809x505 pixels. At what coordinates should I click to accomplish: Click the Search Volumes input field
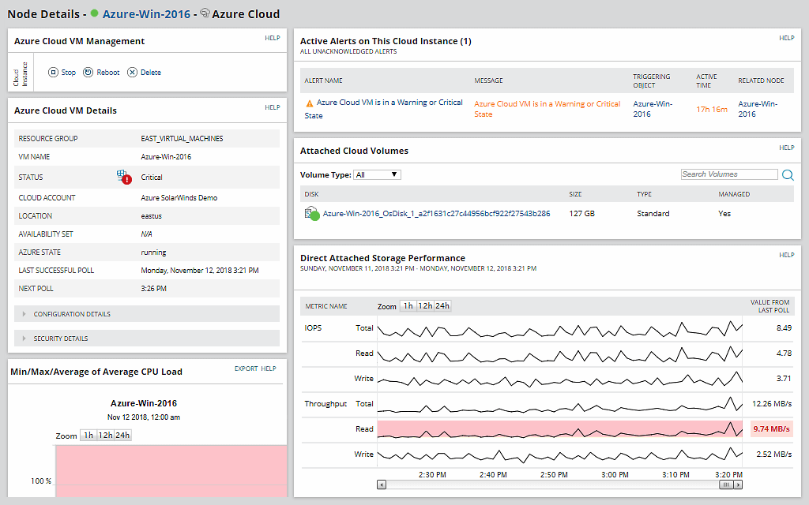tap(728, 174)
